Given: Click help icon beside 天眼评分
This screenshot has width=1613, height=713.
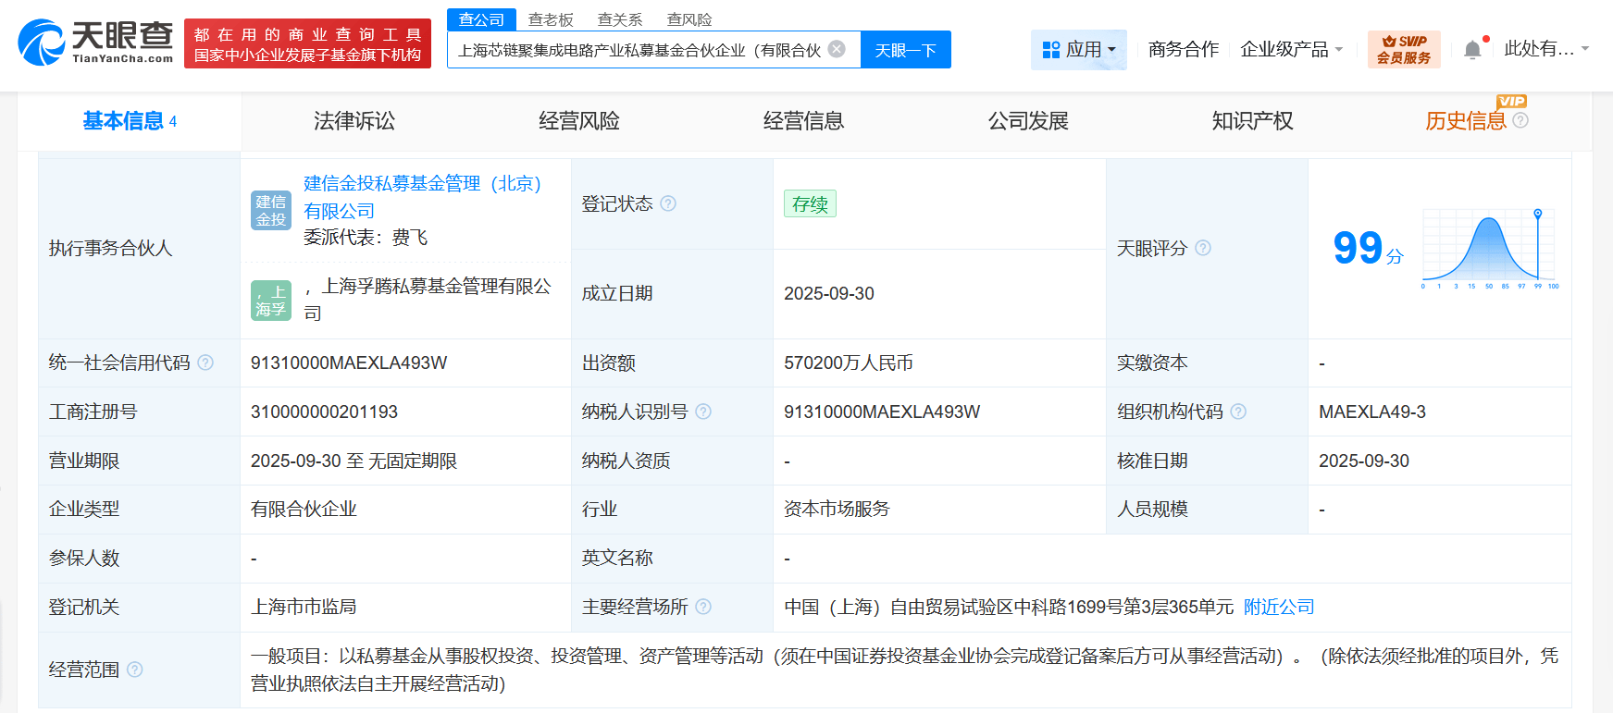Looking at the screenshot, I should coord(1203,248).
